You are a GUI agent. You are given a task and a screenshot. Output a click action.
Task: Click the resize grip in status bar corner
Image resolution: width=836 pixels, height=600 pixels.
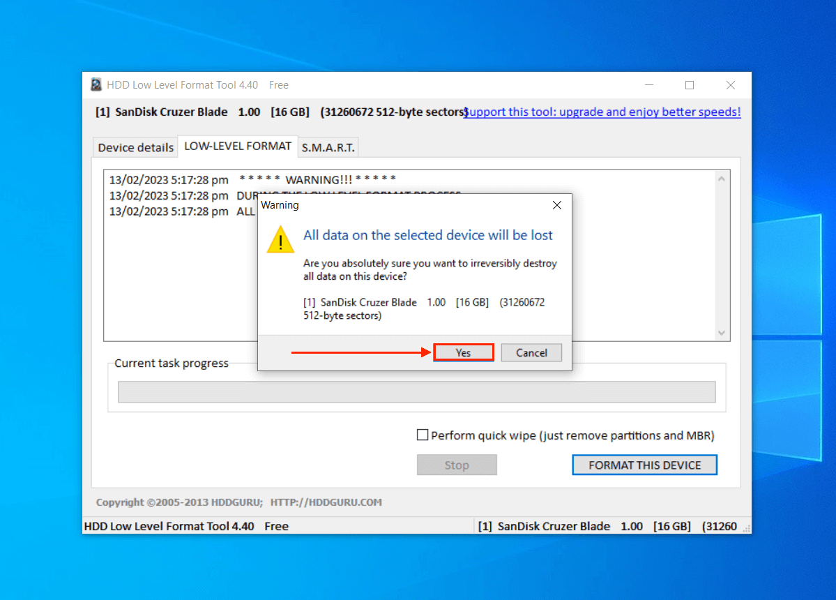747,528
